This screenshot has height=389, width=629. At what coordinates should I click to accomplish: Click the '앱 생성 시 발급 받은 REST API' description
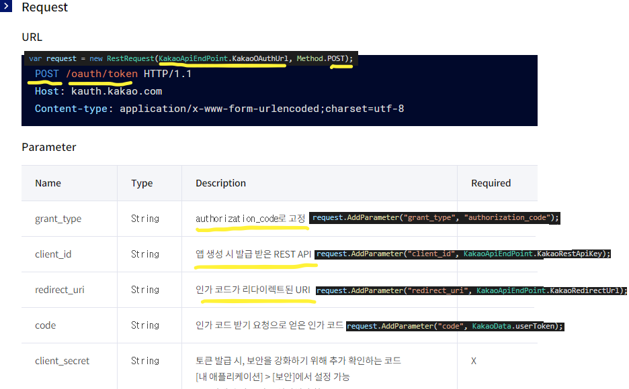[253, 254]
